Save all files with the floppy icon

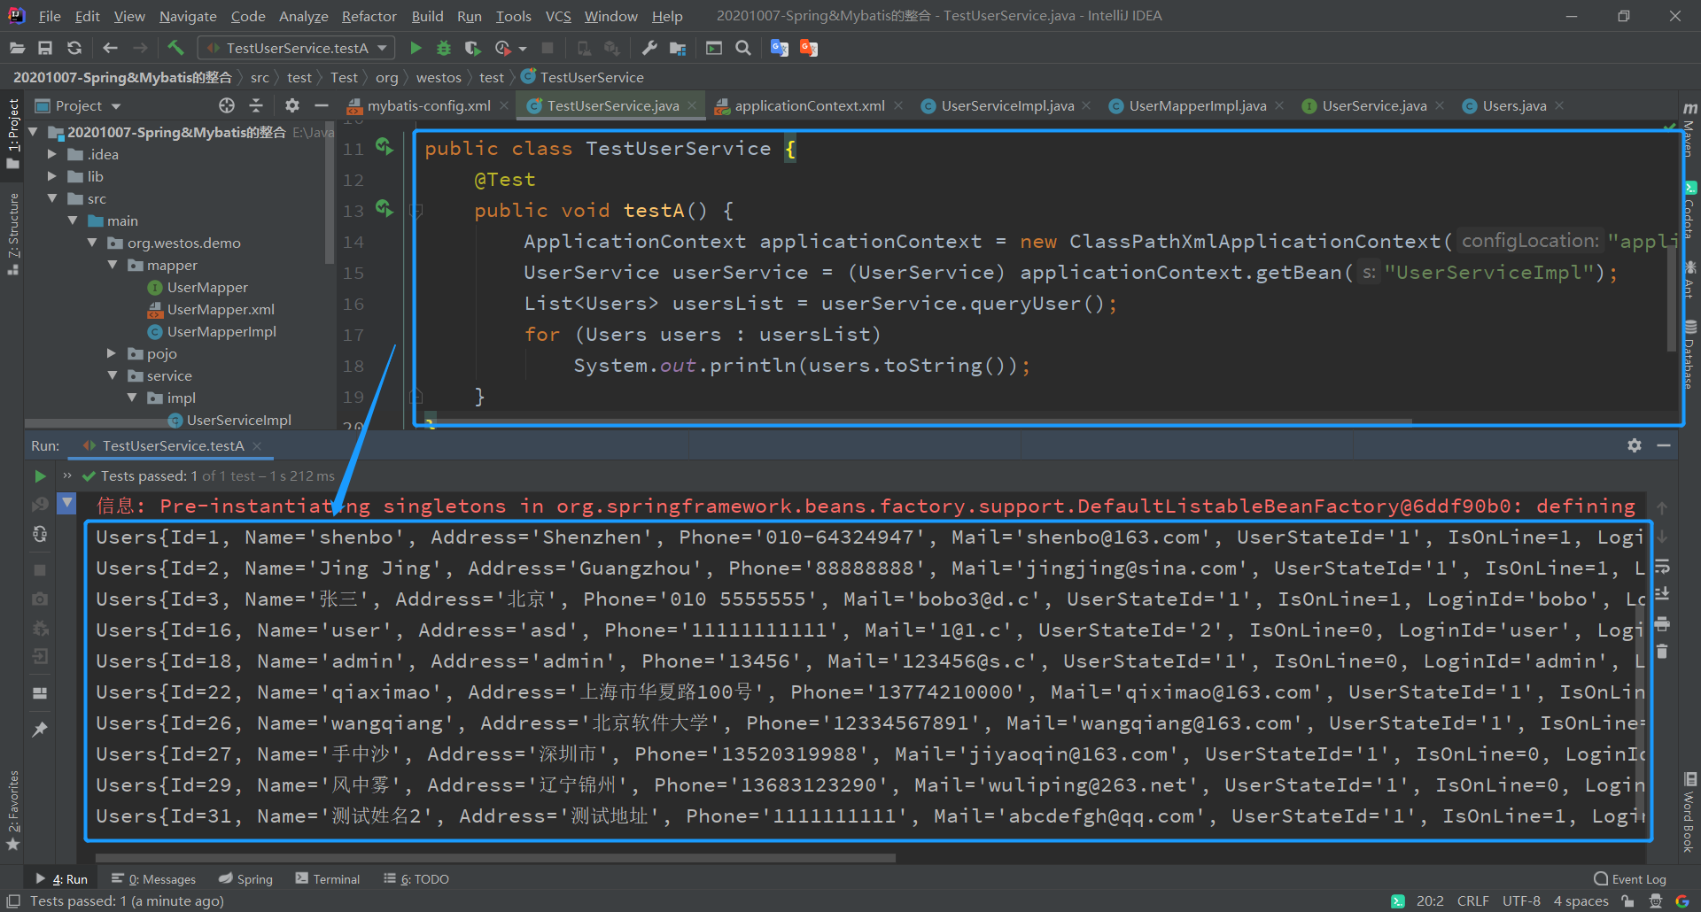(45, 48)
